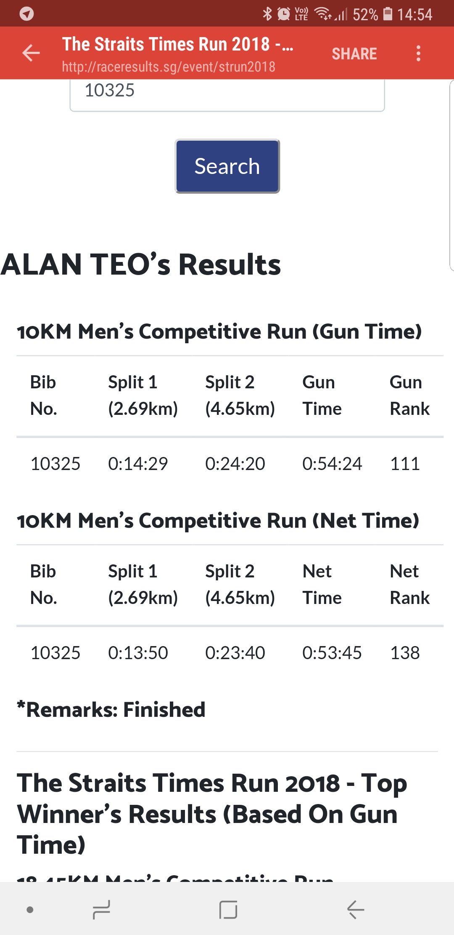Tap the alarm clock status icon
The height and width of the screenshot is (935, 454).
[284, 14]
